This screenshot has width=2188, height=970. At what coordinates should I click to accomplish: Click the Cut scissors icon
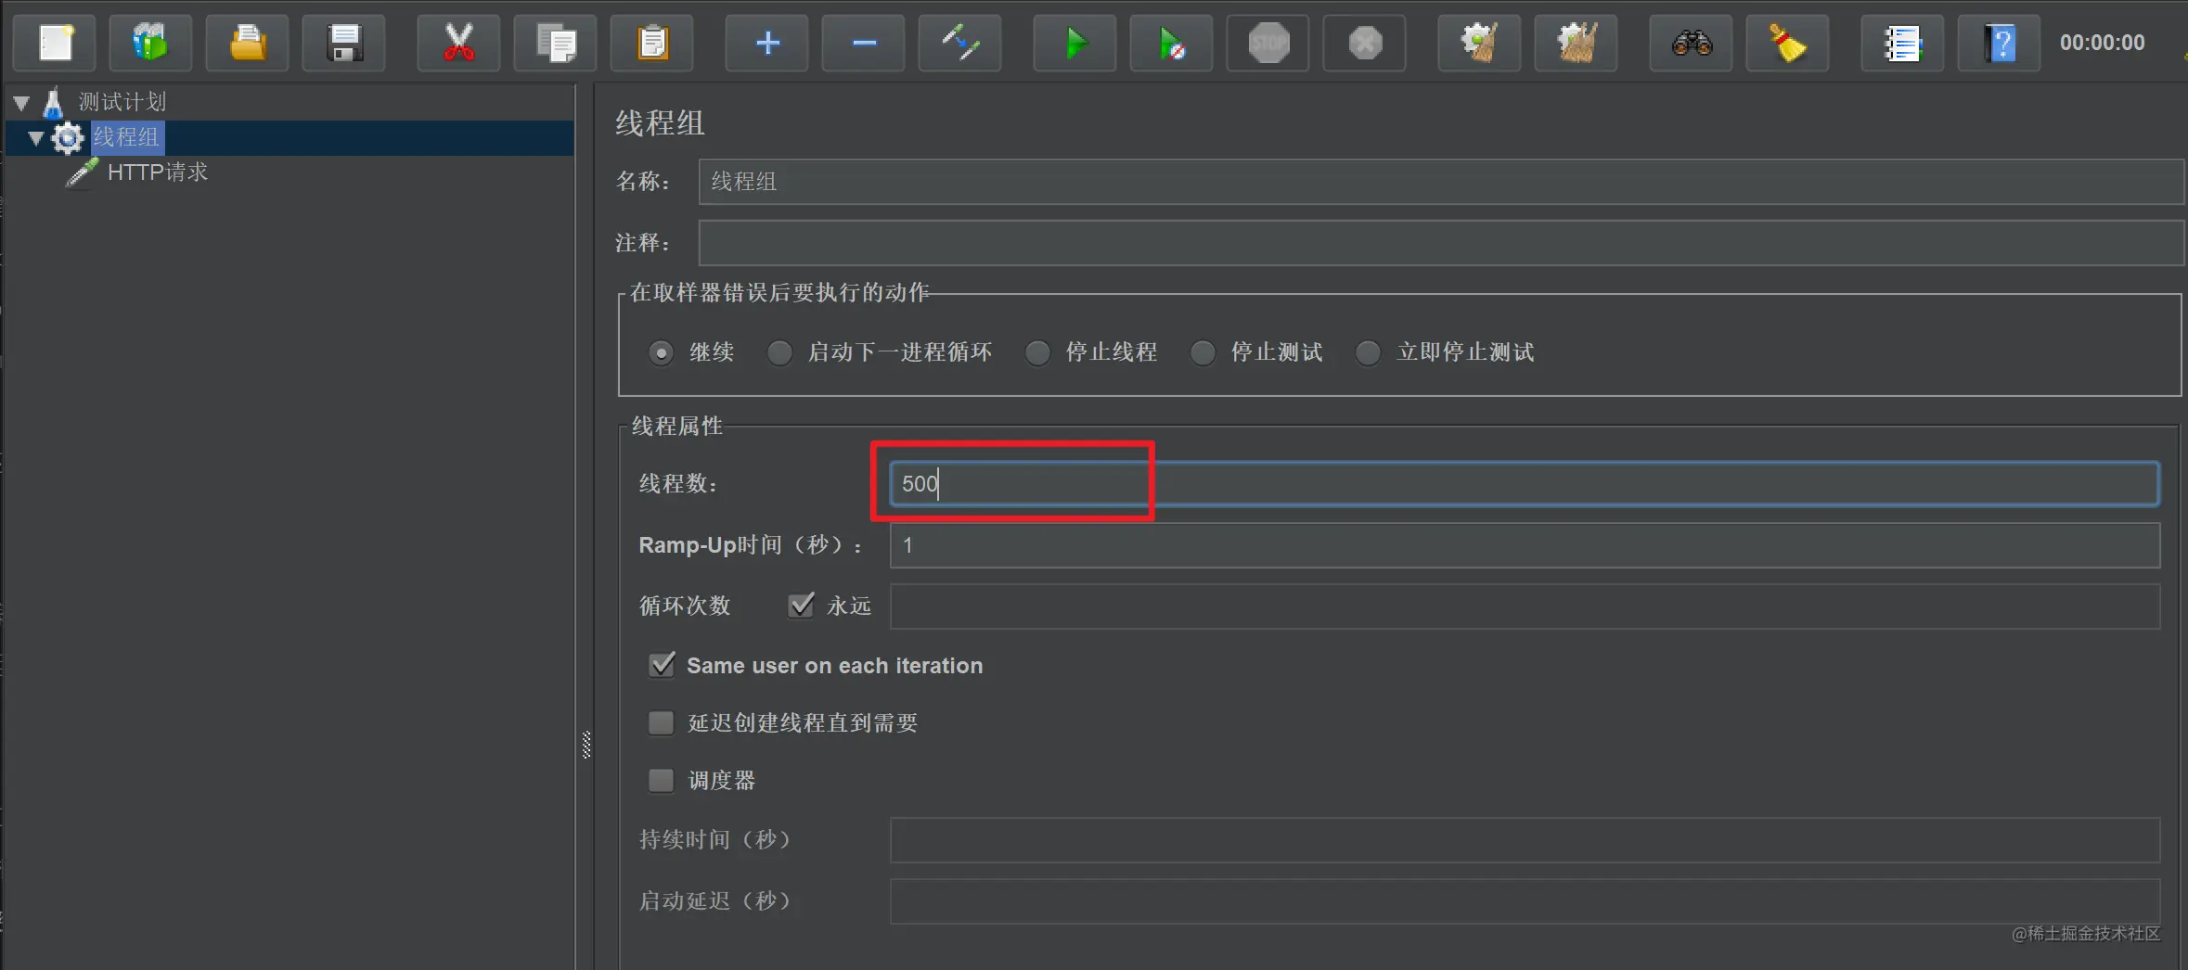[458, 43]
